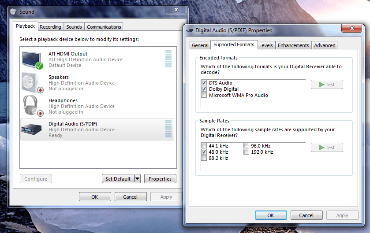This screenshot has width=370, height=233.
Task: Click Properties button in Sound window
Action: (x=160, y=178)
